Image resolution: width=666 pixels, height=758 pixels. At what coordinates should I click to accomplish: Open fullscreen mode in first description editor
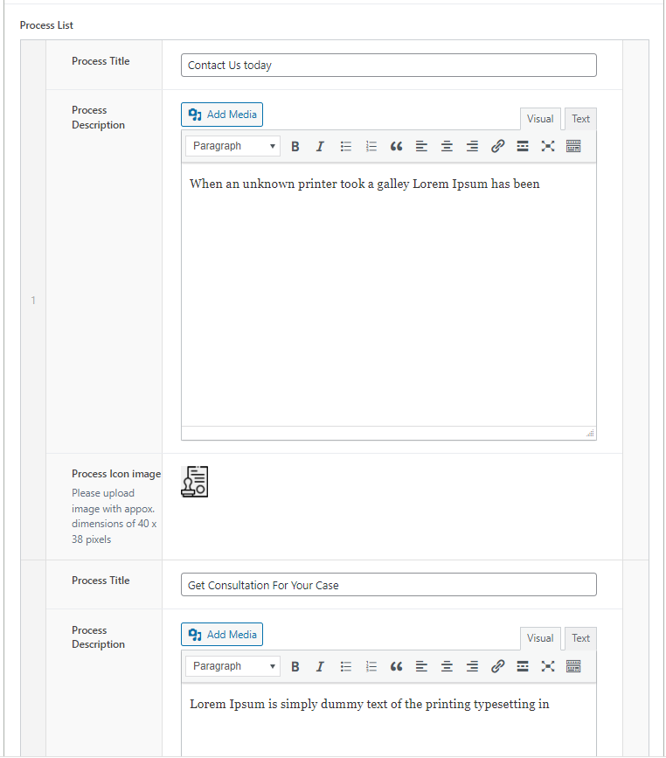pyautogui.click(x=548, y=146)
